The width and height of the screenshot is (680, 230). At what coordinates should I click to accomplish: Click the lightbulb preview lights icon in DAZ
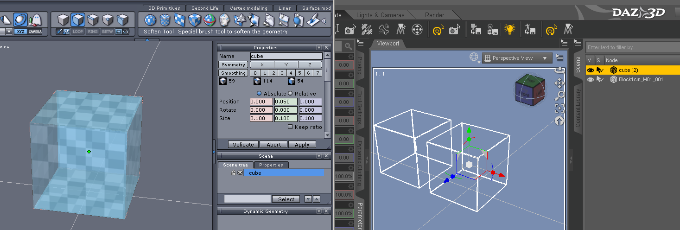click(x=509, y=30)
